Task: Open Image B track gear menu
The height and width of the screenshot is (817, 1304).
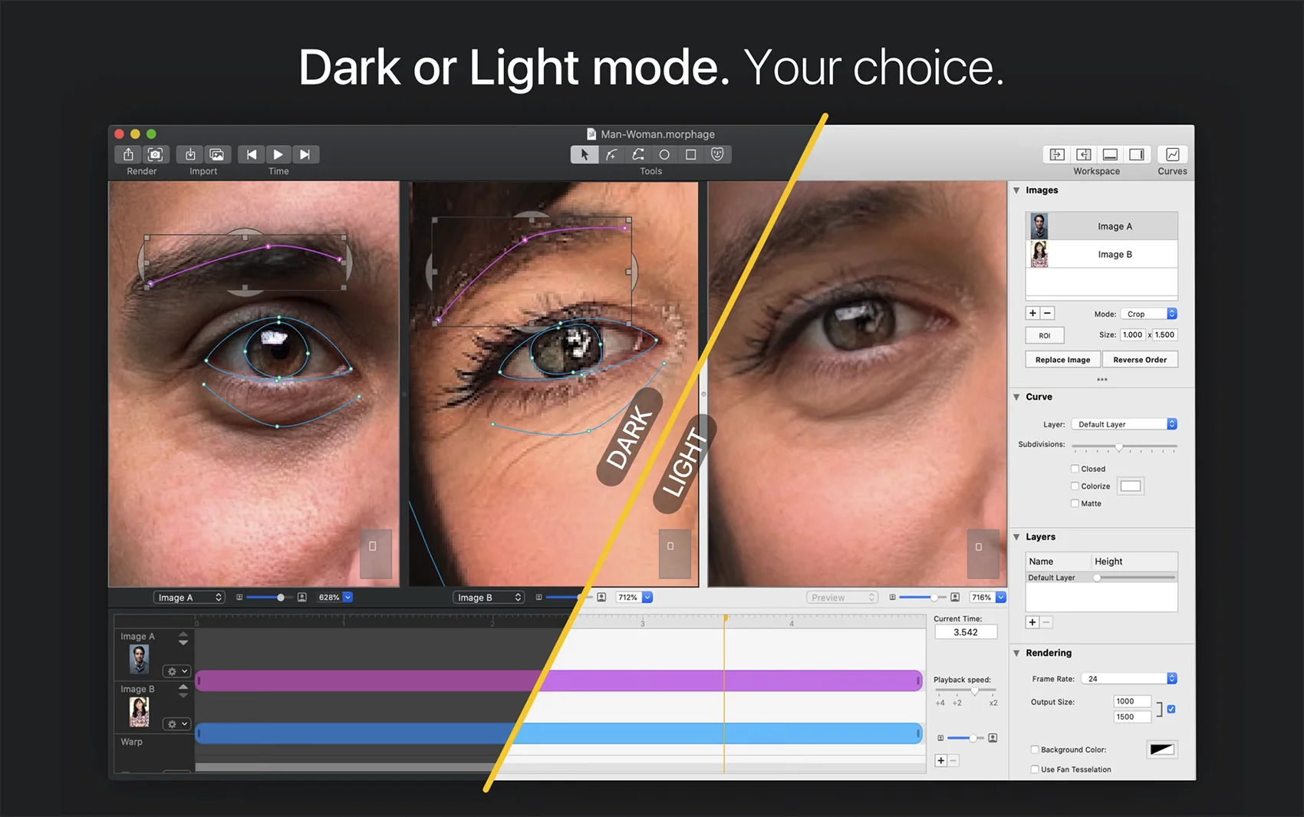Action: pos(177,724)
